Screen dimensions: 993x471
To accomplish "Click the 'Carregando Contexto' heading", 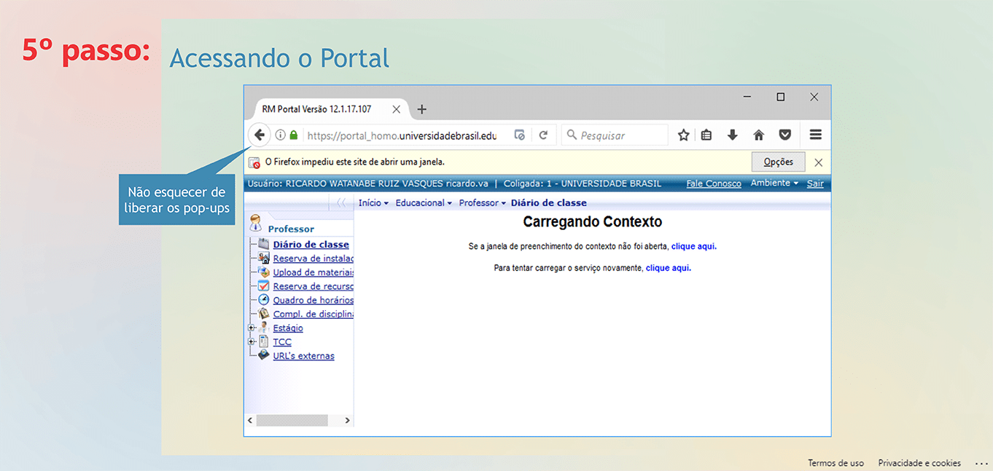I will [x=593, y=221].
